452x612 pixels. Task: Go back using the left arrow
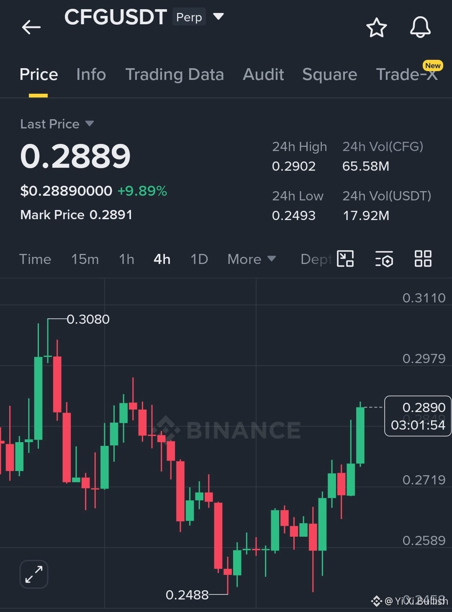(31, 28)
